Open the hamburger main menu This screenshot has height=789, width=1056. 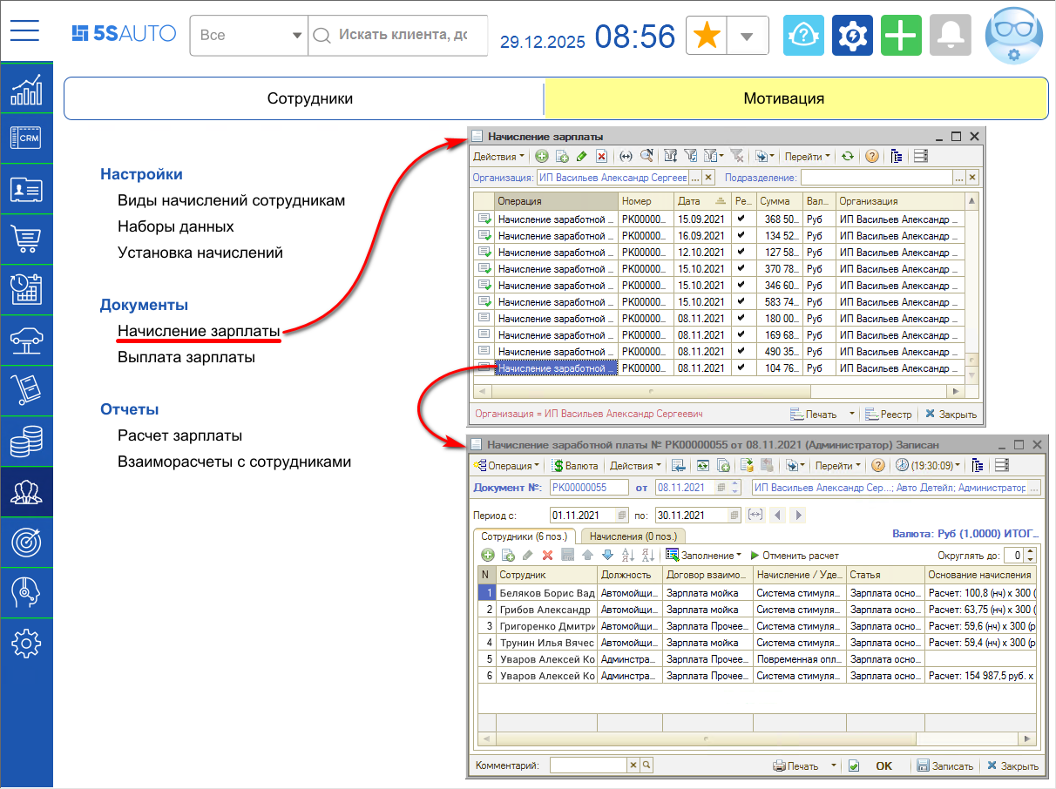[x=25, y=31]
